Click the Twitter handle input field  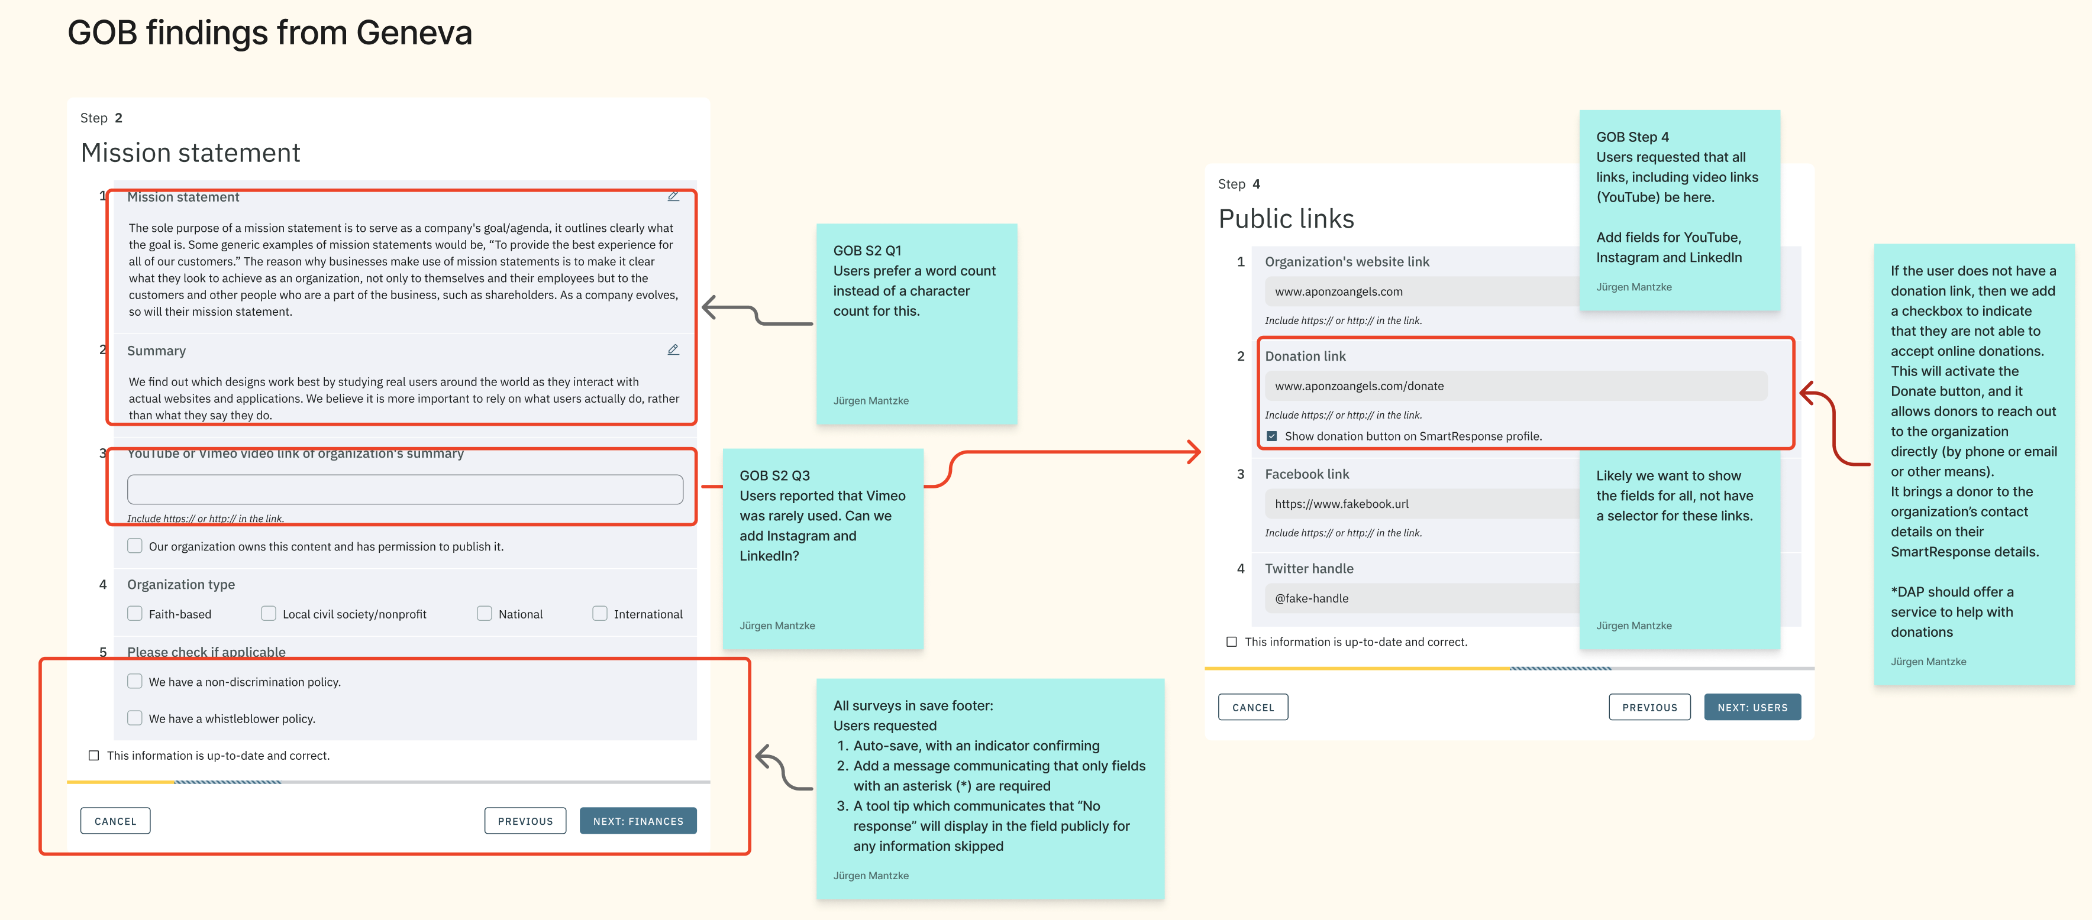[1422, 598]
